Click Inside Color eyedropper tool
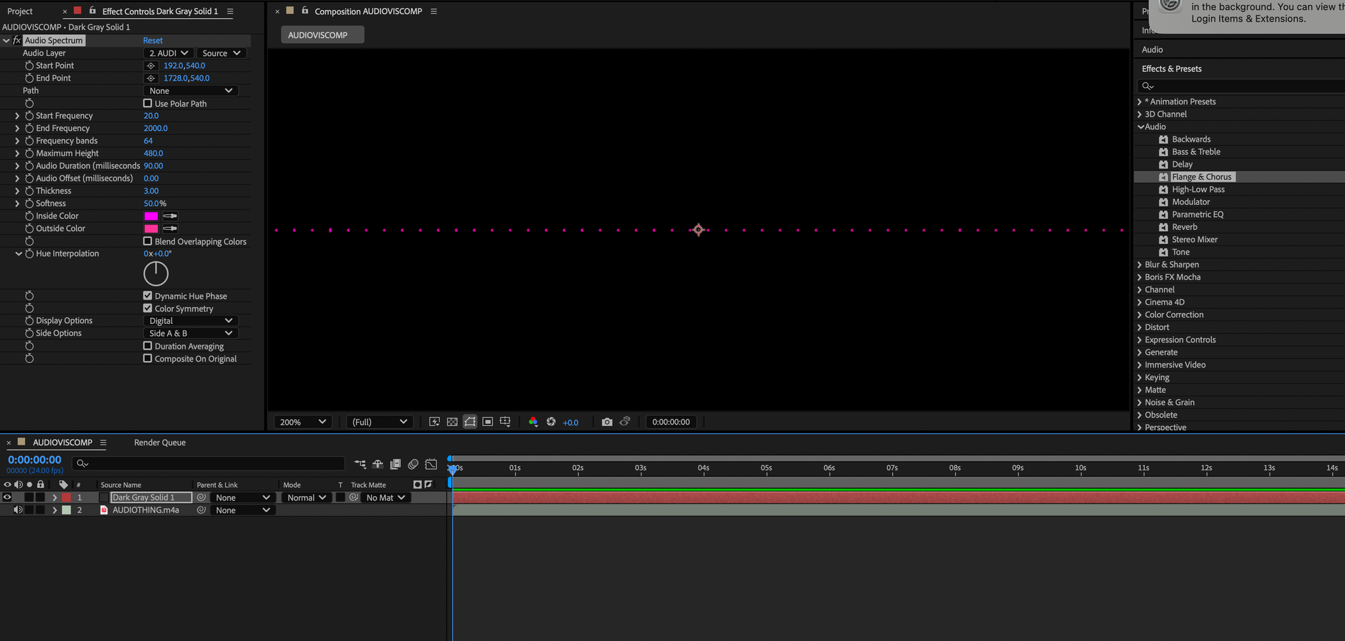The width and height of the screenshot is (1345, 641). (x=170, y=216)
